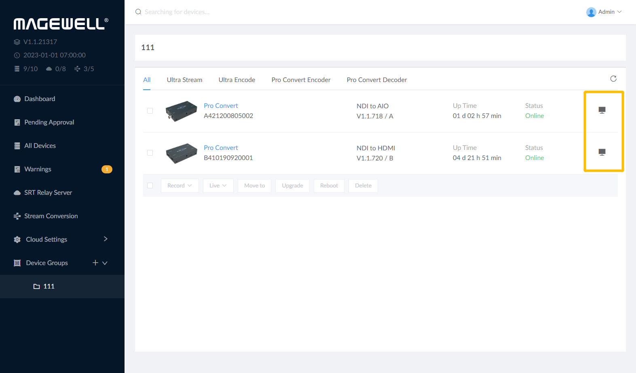Click the Reboot button
This screenshot has height=373, width=636.
[x=329, y=186]
